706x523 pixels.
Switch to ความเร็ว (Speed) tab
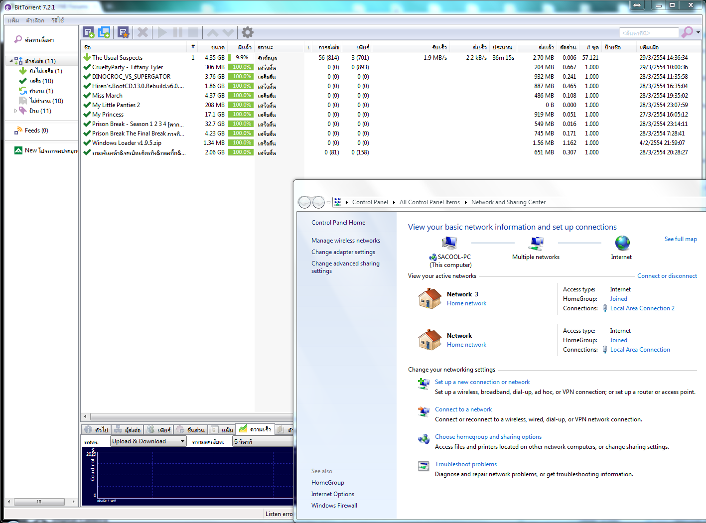255,429
